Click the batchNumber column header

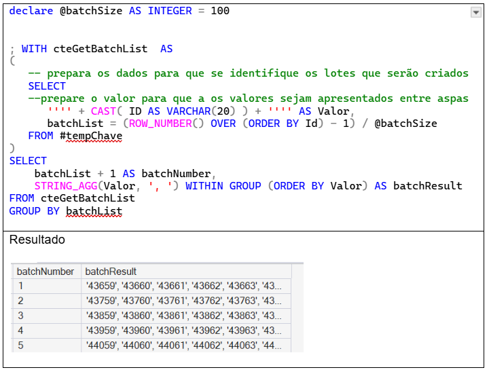[x=46, y=272]
